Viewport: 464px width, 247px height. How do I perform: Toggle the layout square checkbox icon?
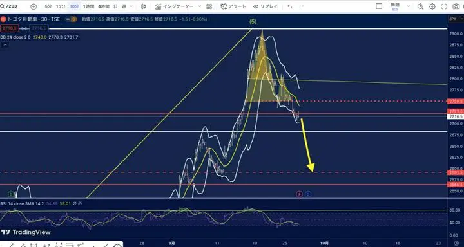click(x=379, y=6)
